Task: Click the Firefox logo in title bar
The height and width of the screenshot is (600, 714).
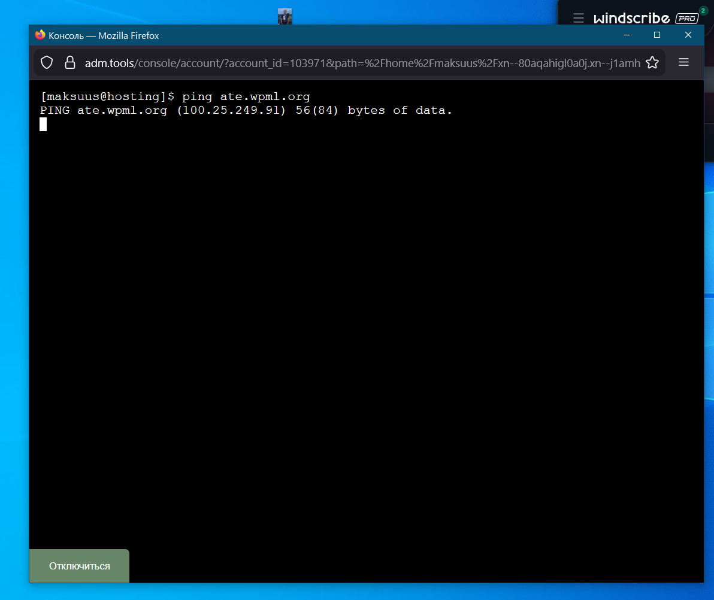Action: (x=40, y=35)
